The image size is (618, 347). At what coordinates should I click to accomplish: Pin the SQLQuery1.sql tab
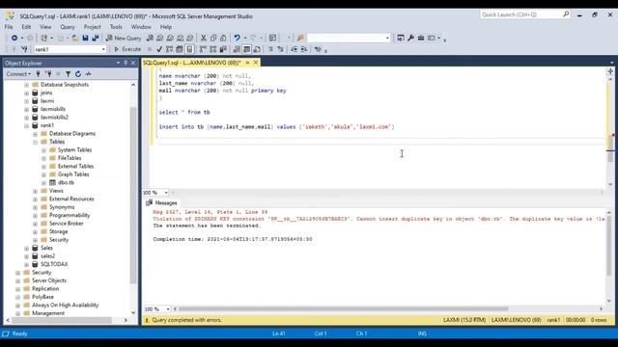point(247,63)
